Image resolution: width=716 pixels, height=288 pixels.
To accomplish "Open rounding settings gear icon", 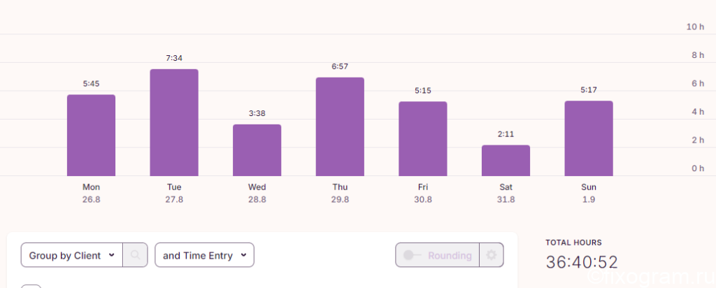I will [x=492, y=255].
